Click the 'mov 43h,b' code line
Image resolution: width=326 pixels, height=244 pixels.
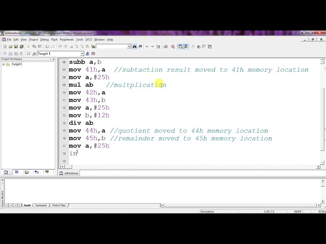(87, 100)
